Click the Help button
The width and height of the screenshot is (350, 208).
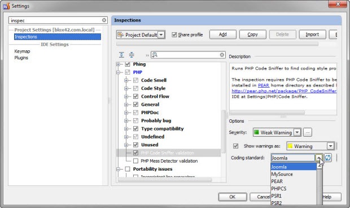click(332, 197)
